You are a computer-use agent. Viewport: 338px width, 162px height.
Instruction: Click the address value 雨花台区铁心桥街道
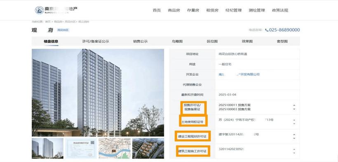pos(233,54)
